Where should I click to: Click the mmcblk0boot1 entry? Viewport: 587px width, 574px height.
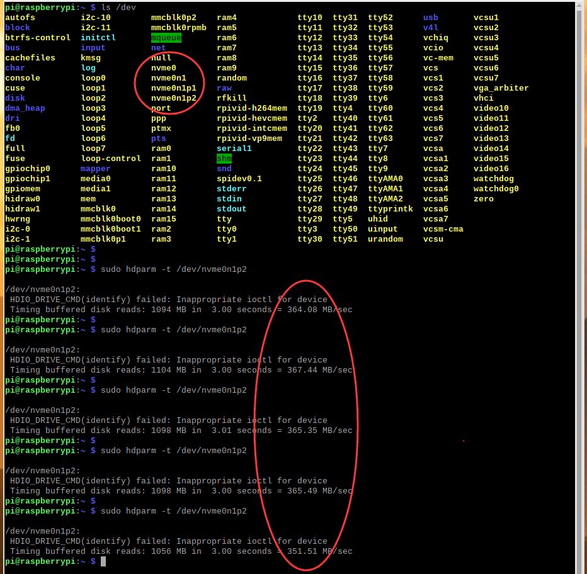111,229
